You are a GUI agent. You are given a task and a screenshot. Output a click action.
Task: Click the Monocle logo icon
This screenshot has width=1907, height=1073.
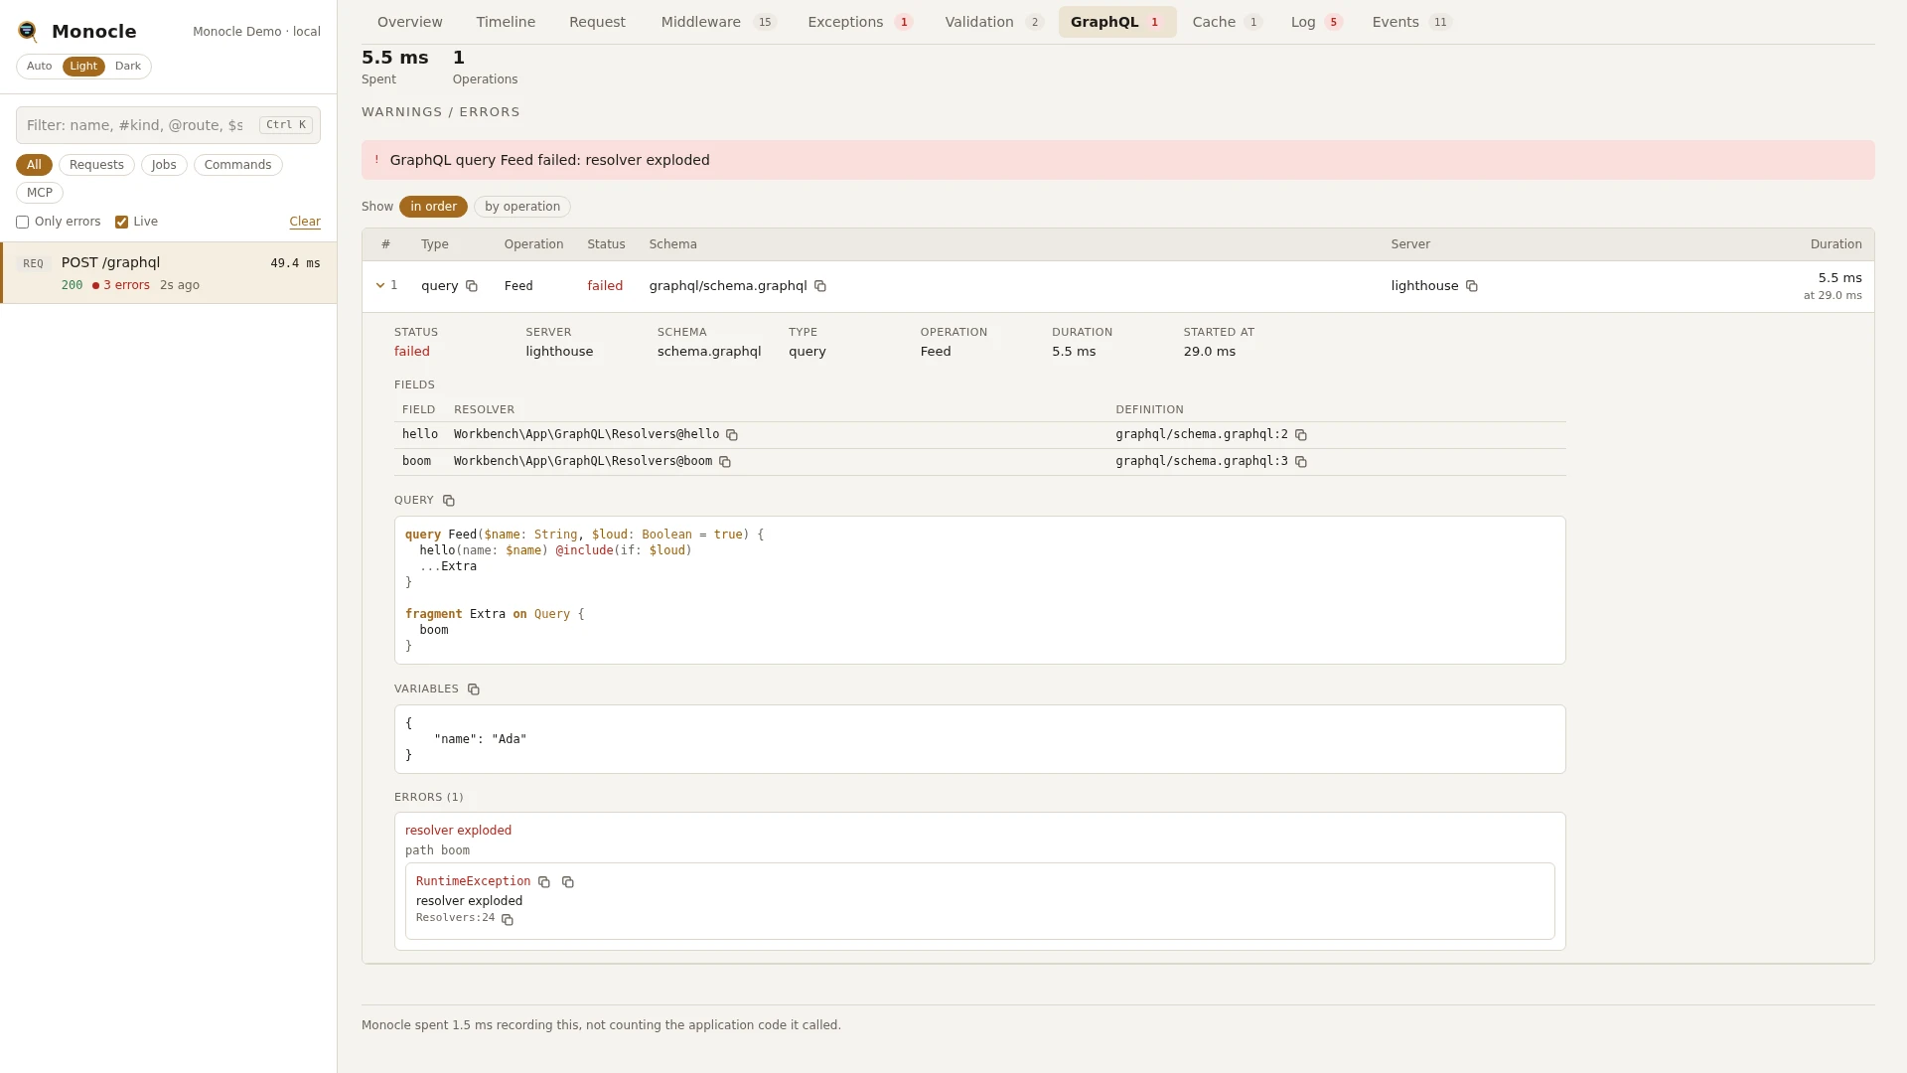point(28,32)
